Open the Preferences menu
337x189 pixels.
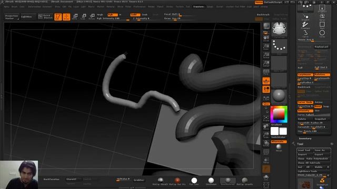coord(139,7)
